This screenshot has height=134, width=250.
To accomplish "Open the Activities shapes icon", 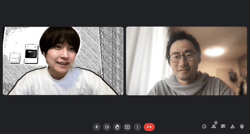I will (232, 127).
